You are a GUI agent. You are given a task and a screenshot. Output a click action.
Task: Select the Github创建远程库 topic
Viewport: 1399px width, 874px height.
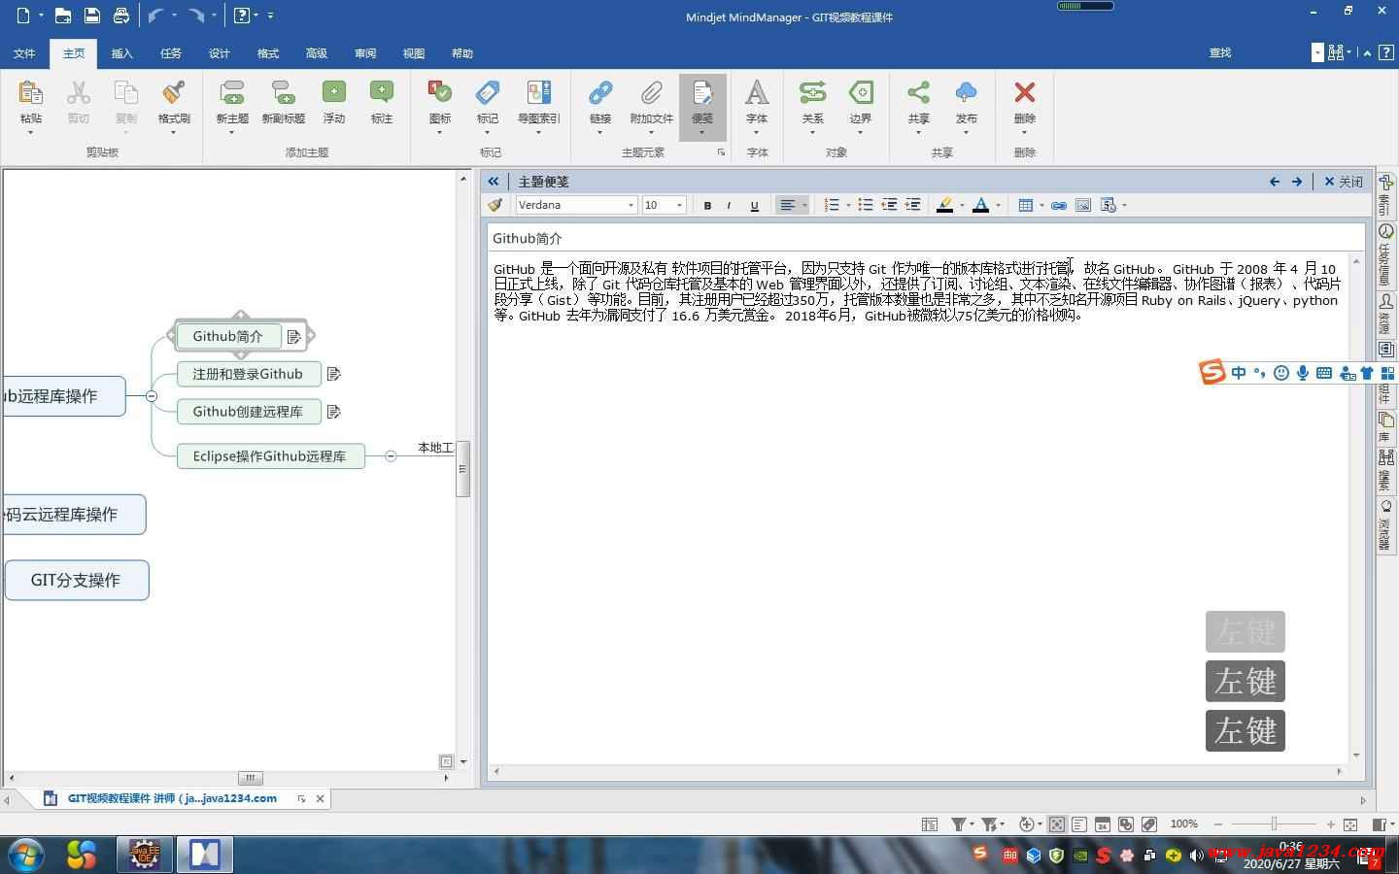point(249,412)
